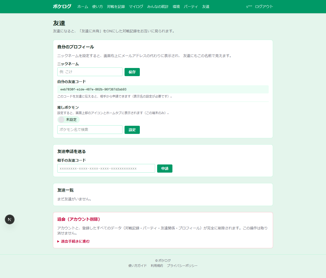The height and width of the screenshot is (278, 326).
Task: Click the 推しポケモン label
Action: [x=68, y=107]
